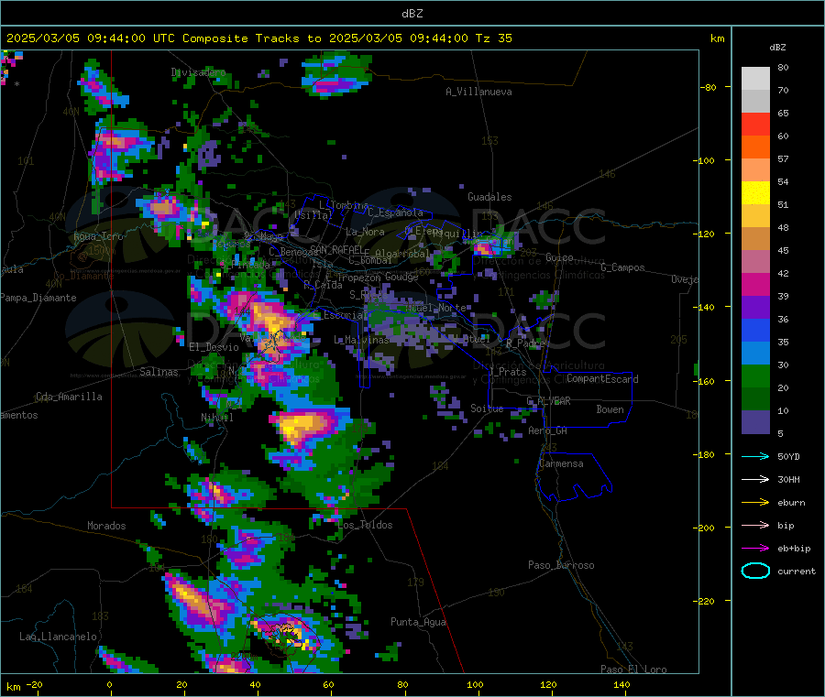Click the 'Los_Toldos' map label
This screenshot has width=825, height=697.
tap(365, 525)
